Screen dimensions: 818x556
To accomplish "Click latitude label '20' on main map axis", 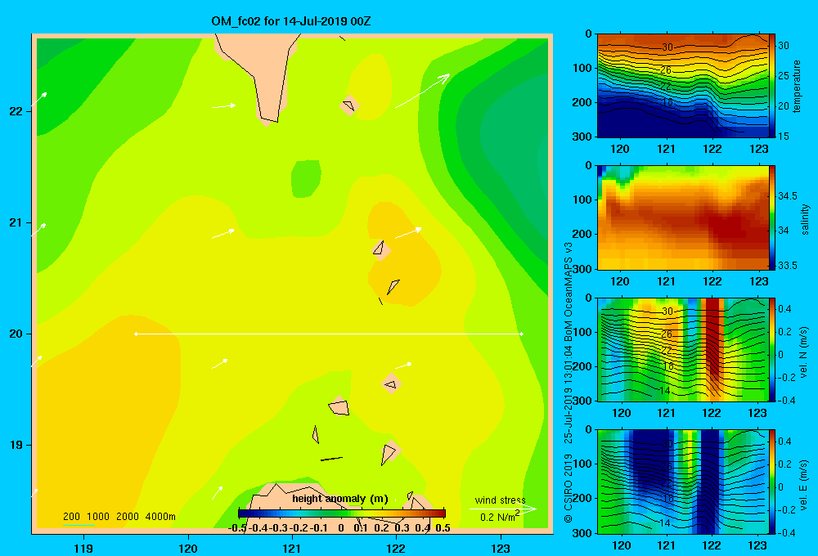I will (16, 334).
